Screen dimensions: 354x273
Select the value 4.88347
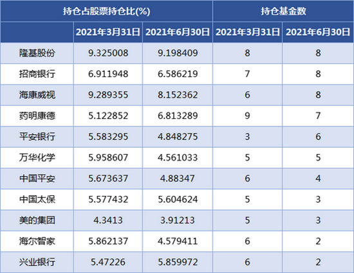[x=178, y=179]
